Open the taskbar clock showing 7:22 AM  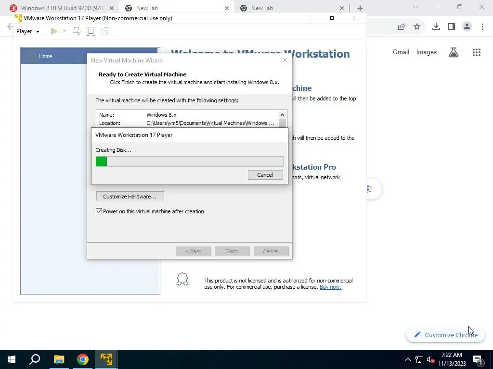[452, 359]
